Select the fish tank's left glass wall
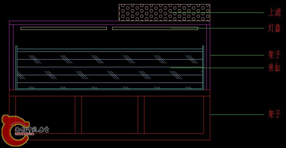The height and width of the screenshot is (148, 286). coord(16,68)
